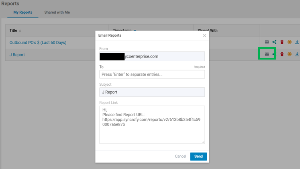Click the From email address field
The image size is (300, 169).
pos(152,56)
